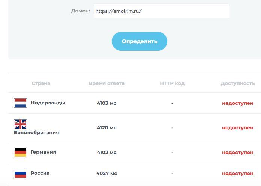Click the Время ответа column header
The image size is (261, 186).
pyautogui.click(x=106, y=83)
